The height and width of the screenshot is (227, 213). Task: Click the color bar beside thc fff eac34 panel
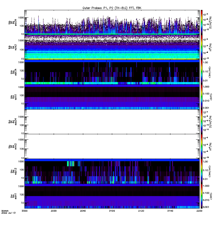tap(202, 122)
